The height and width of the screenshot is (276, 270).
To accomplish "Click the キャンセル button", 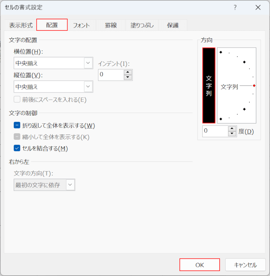I will [x=245, y=265].
